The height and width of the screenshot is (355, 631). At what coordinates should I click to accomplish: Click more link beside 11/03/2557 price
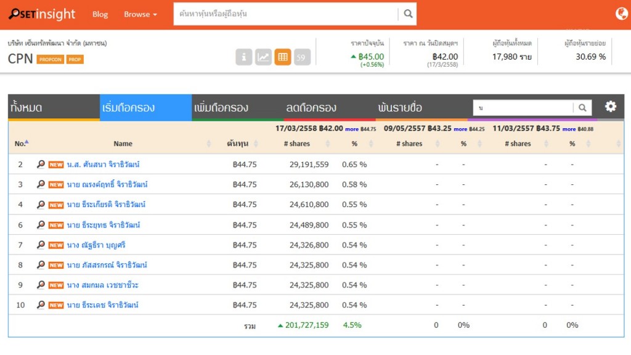click(x=569, y=129)
